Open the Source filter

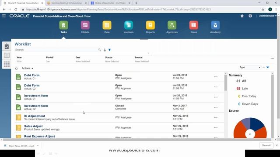coord(142,59)
